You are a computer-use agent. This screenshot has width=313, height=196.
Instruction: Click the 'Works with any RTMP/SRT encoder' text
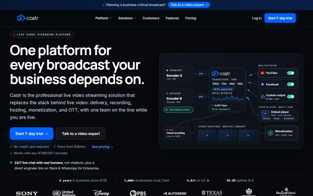(x=40, y=153)
